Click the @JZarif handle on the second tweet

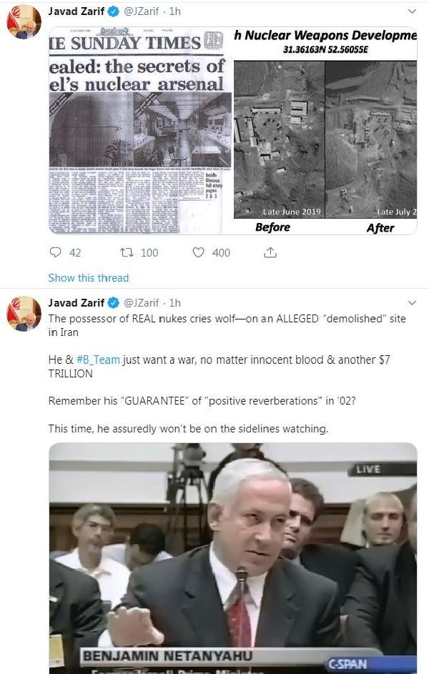click(142, 303)
